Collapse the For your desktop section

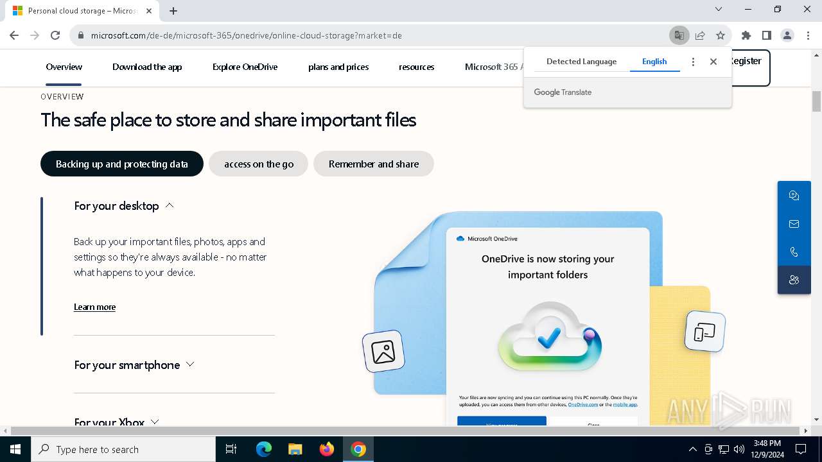(x=124, y=205)
